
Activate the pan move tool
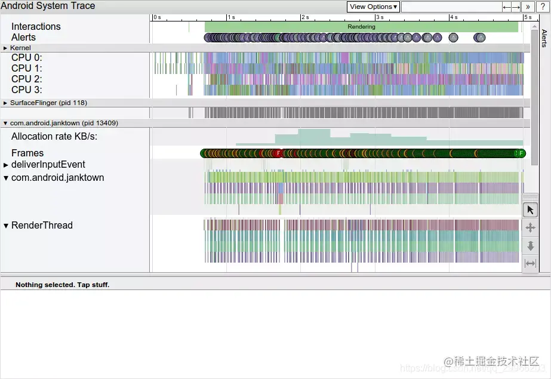click(x=530, y=227)
